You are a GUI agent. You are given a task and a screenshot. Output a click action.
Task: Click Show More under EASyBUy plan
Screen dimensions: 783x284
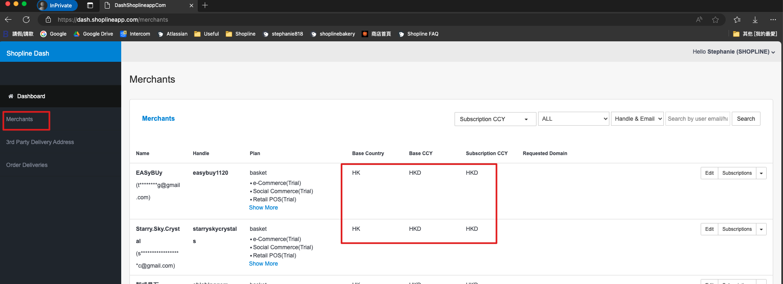(x=263, y=207)
